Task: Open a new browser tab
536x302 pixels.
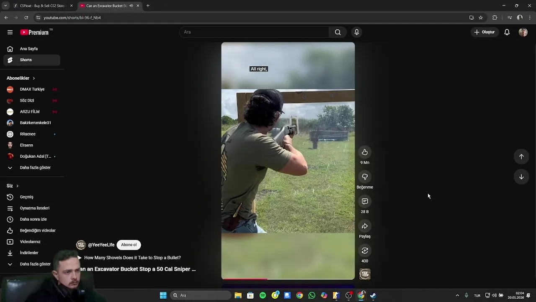Action: (148, 6)
